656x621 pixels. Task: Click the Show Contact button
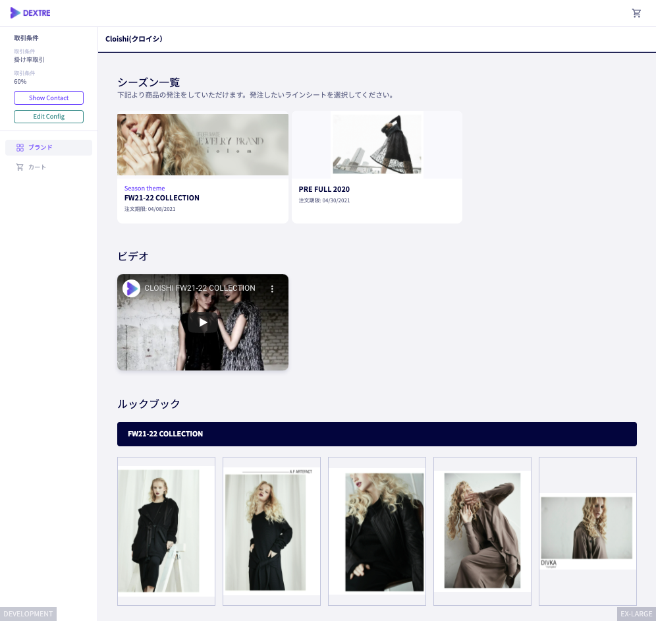click(49, 98)
